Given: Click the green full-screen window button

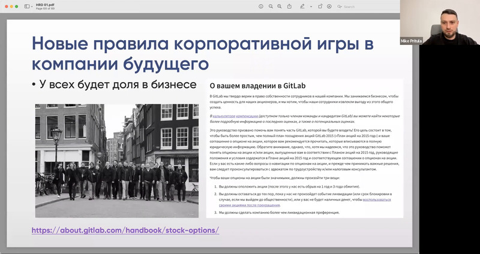Looking at the screenshot, I should coord(16,6).
